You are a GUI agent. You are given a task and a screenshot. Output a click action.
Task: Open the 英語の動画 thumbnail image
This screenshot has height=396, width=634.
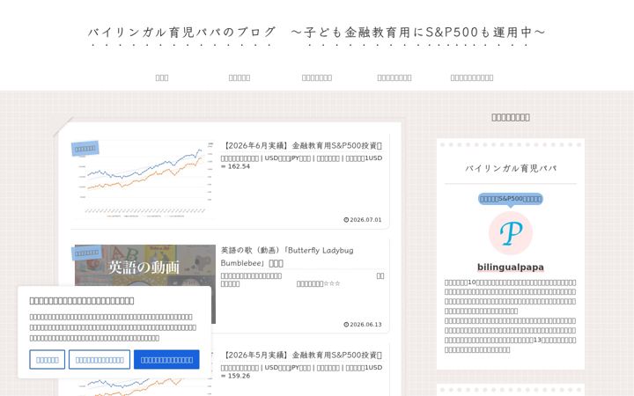click(x=145, y=283)
